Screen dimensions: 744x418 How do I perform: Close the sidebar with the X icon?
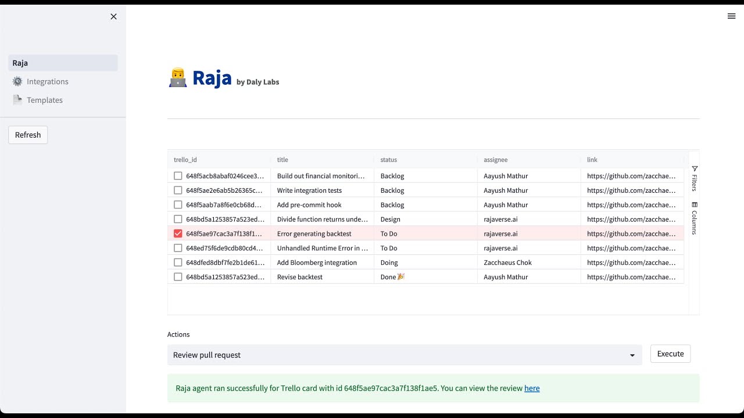pyautogui.click(x=113, y=17)
